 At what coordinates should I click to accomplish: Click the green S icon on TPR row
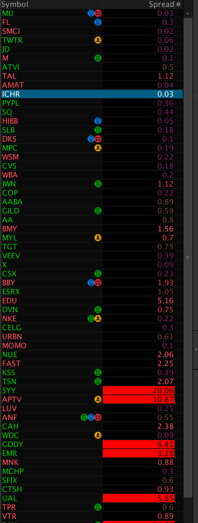point(98,507)
